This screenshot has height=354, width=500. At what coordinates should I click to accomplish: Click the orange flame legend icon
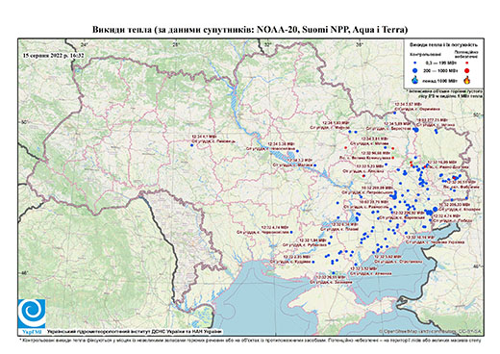[467, 80]
